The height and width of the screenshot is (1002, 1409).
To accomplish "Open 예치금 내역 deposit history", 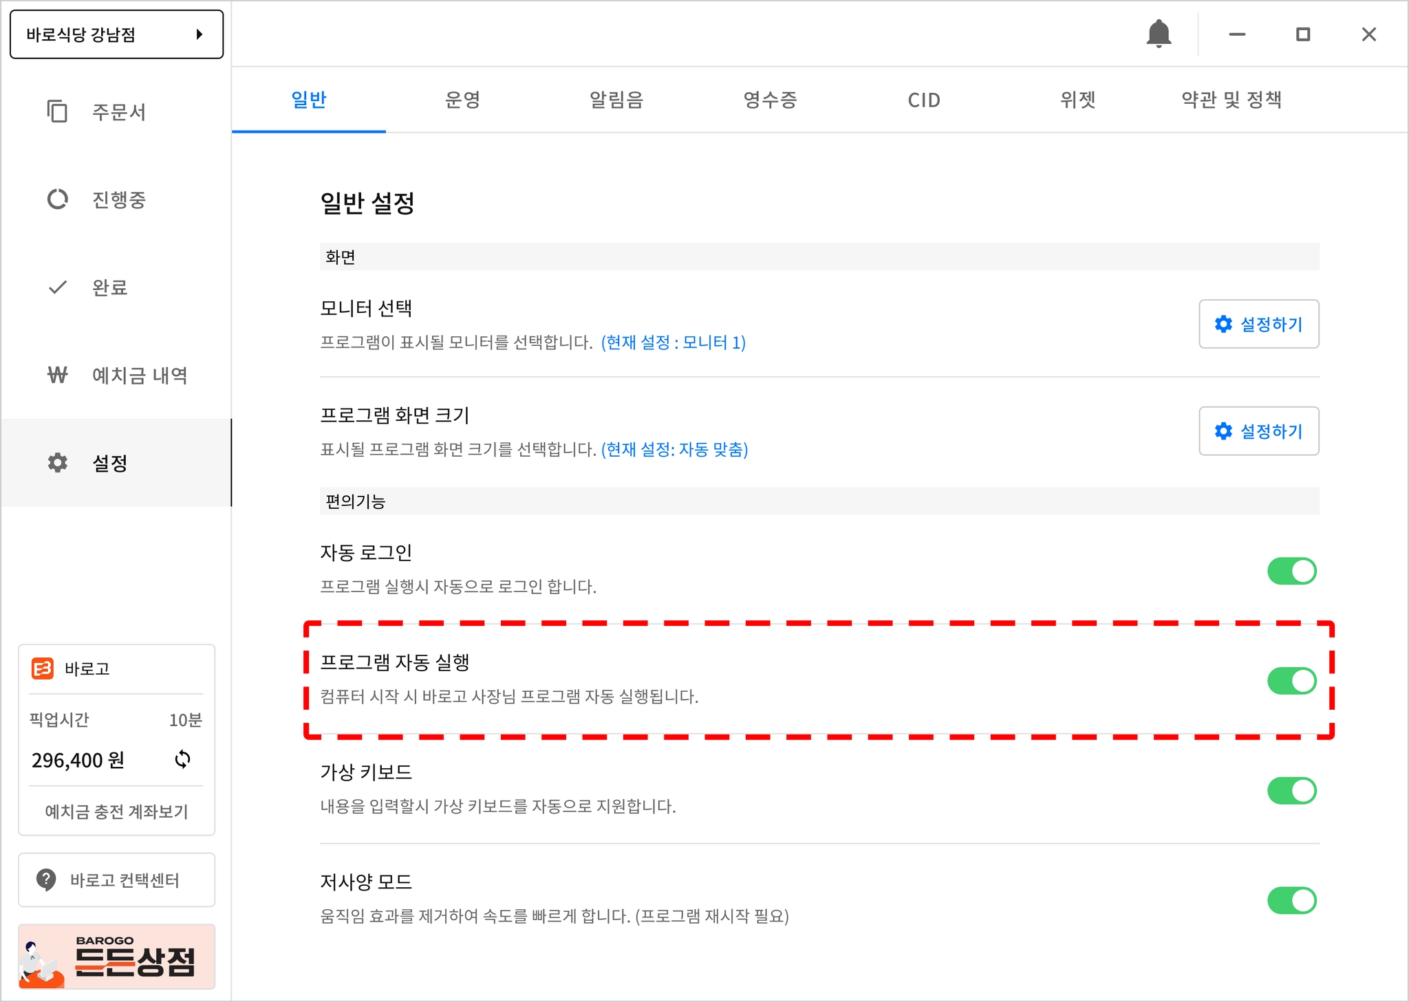I will (x=139, y=375).
